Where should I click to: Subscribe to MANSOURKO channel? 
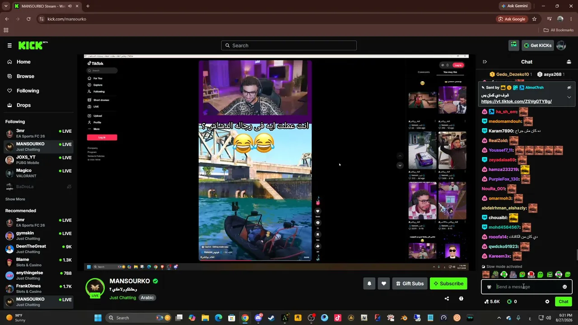click(448, 283)
